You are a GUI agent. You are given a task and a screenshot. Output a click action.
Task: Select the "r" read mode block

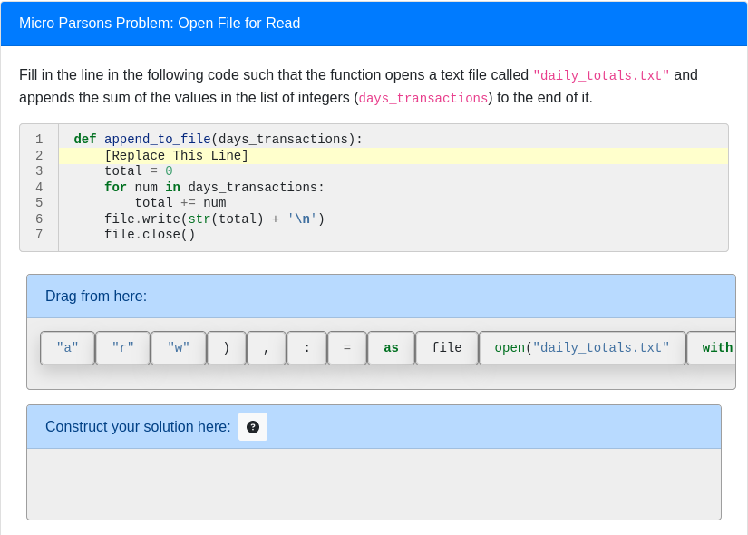tap(123, 348)
